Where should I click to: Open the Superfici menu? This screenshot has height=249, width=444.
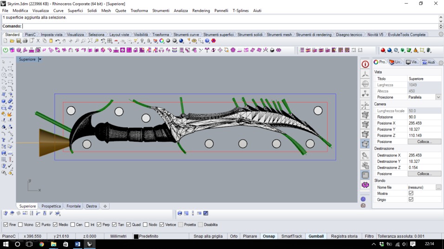point(75,11)
